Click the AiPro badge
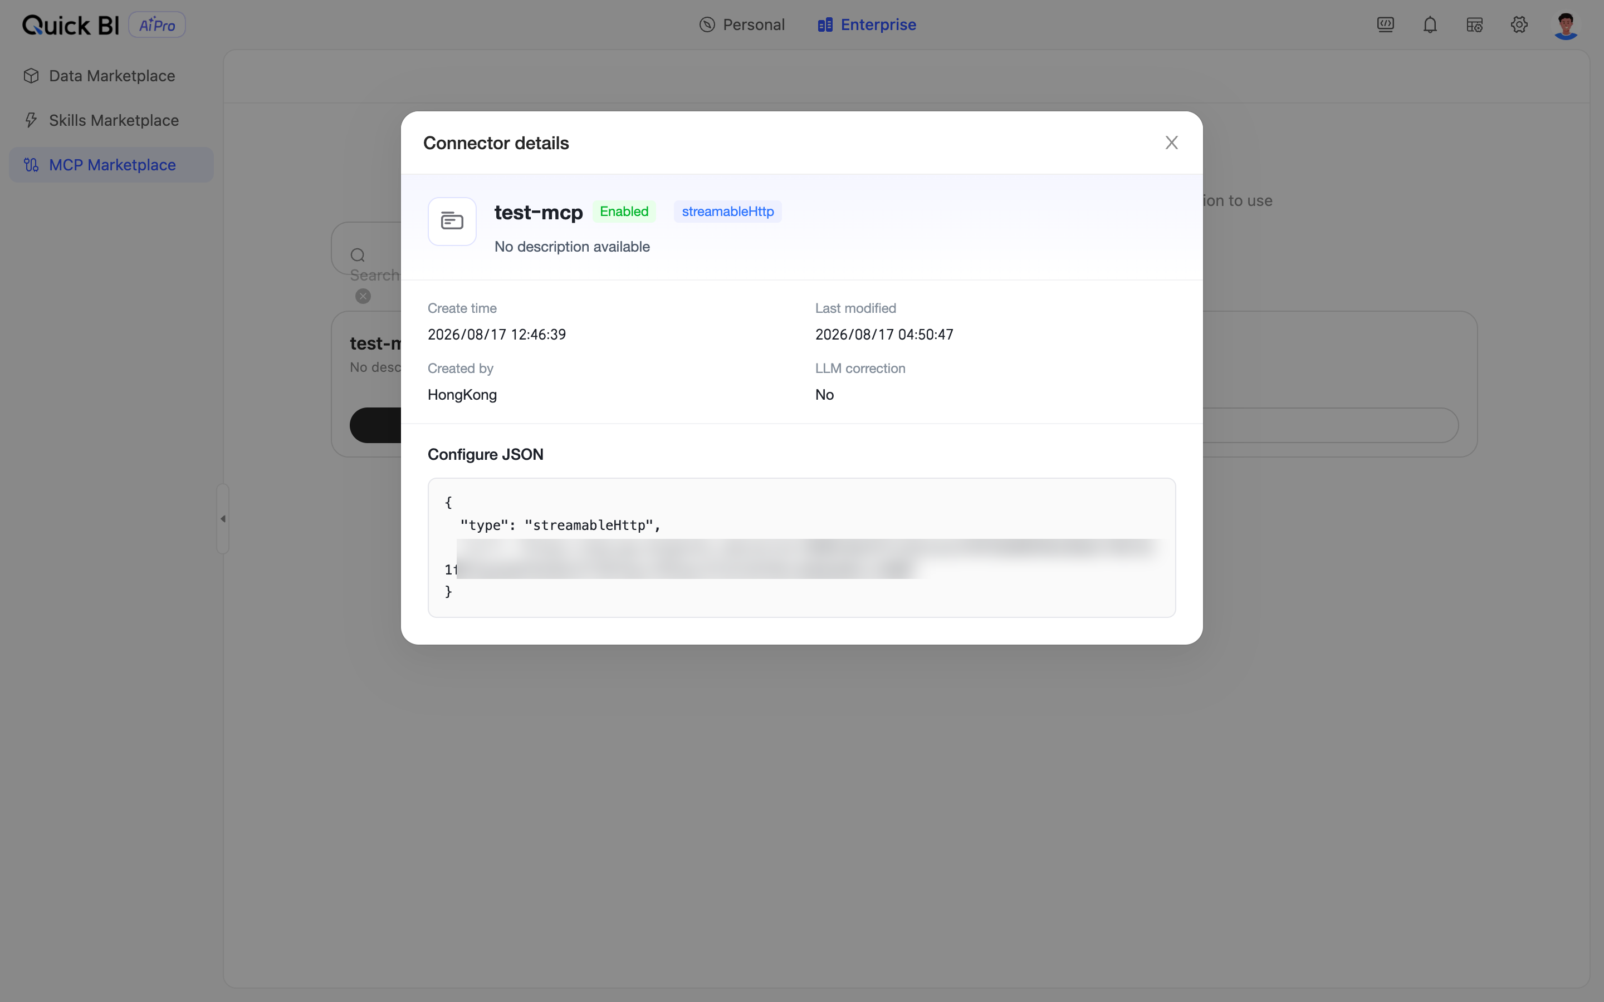1604x1002 pixels. pos(157,25)
